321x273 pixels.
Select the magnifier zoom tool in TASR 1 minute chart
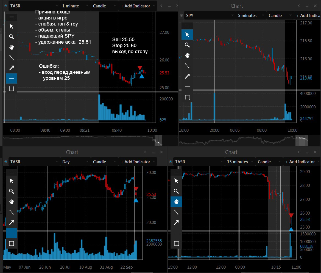[x=12, y=37]
